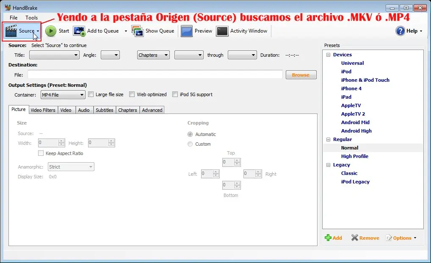Select the iPad preset
The image size is (431, 263).
(346, 97)
